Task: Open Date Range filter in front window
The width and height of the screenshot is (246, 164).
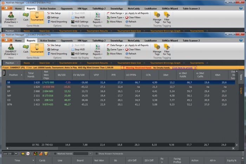Action: click(115, 45)
